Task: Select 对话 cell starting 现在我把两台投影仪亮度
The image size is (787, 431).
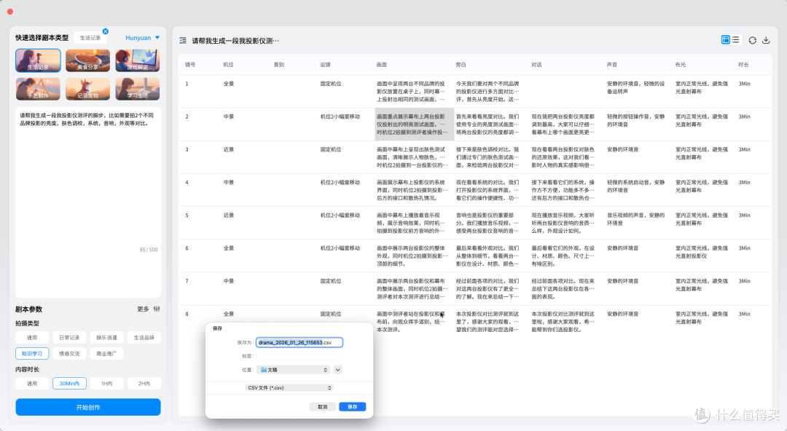Action: pos(563,124)
